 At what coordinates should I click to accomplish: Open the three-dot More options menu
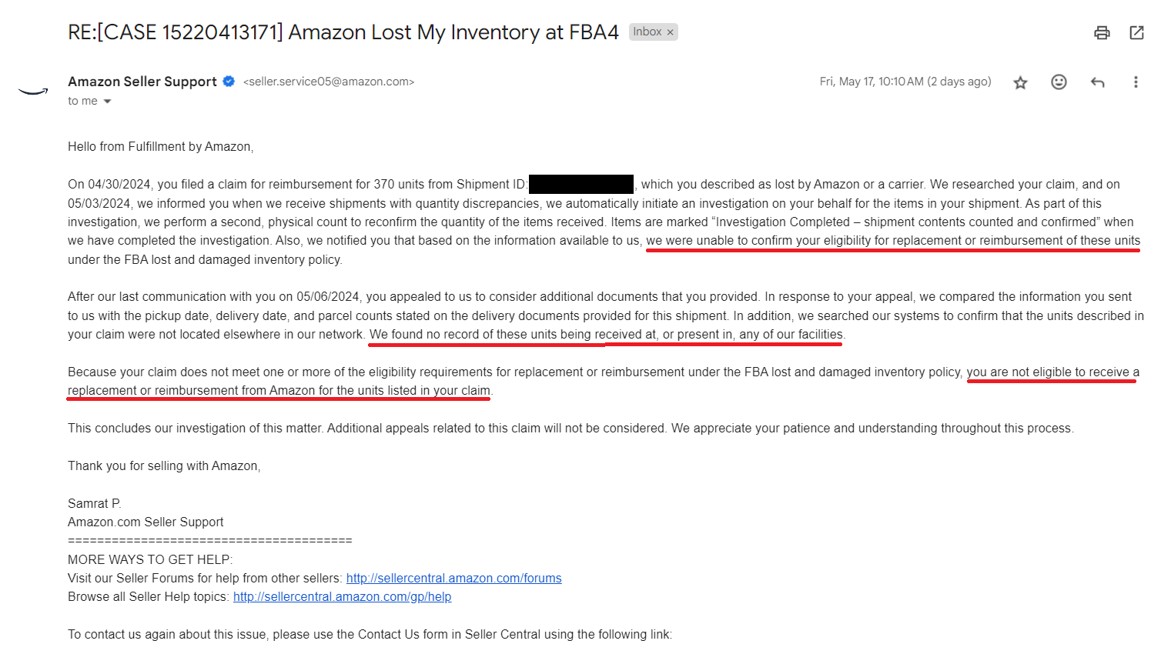point(1136,82)
